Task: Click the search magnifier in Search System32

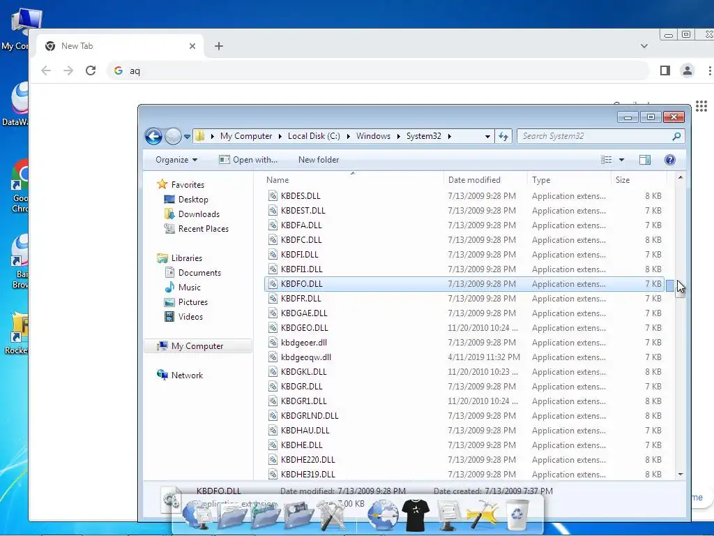Action: [676, 136]
